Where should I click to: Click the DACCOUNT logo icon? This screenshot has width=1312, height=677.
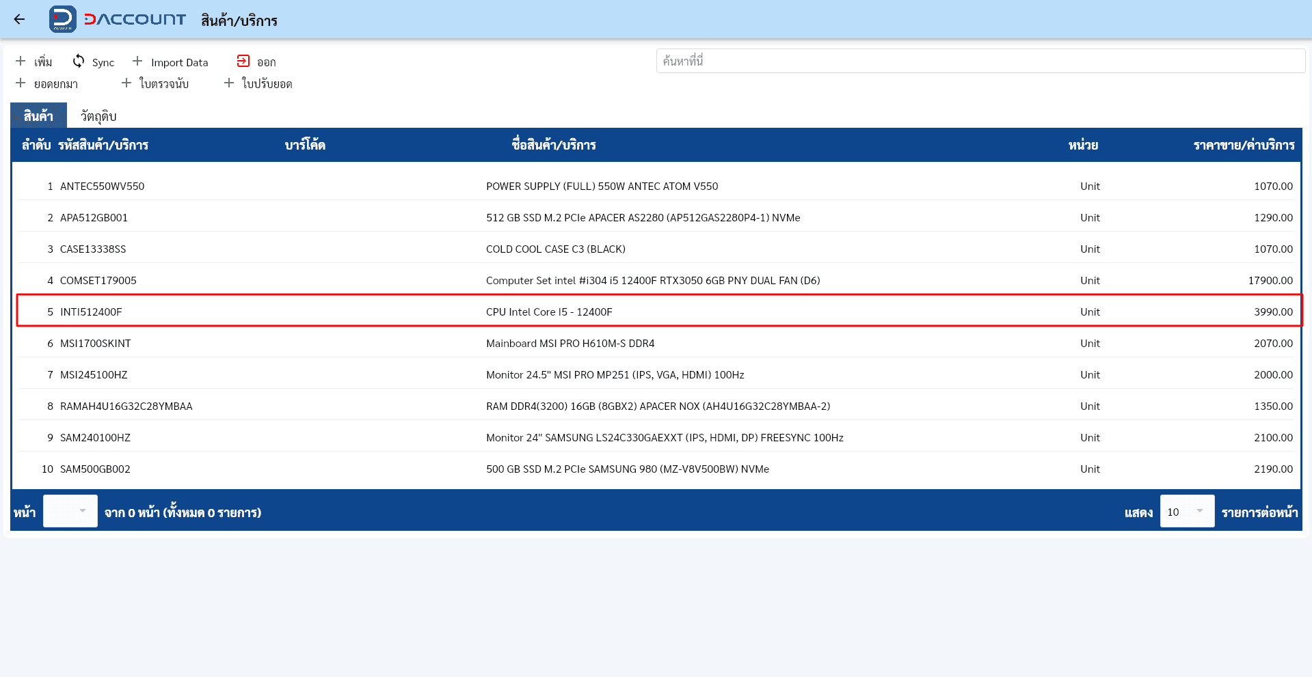pyautogui.click(x=62, y=19)
